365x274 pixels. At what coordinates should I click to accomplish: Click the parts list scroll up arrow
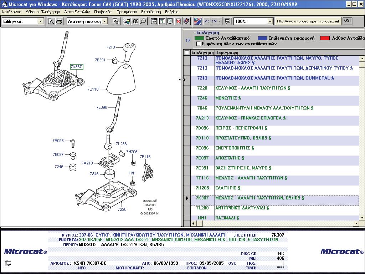(362, 59)
